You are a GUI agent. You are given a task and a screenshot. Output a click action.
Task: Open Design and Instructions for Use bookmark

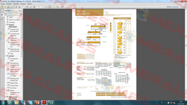(x=15, y=45)
